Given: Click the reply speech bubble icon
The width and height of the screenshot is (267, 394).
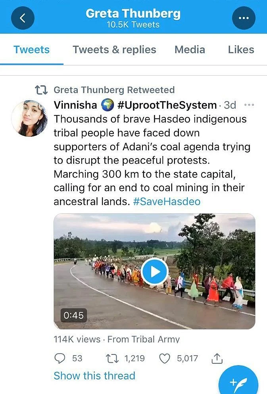Looking at the screenshot, I should 60,358.
